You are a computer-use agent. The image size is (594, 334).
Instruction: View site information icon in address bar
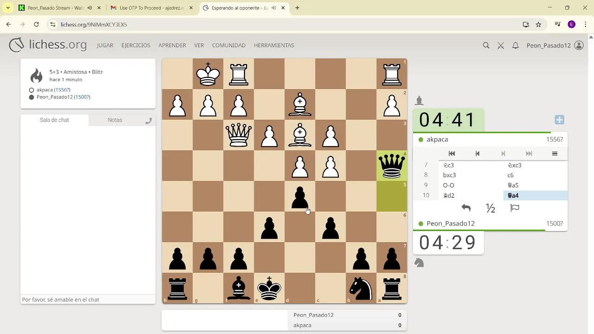click(x=52, y=25)
